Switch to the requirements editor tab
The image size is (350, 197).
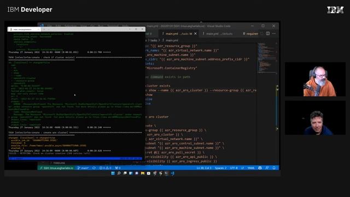pyautogui.click(x=250, y=34)
